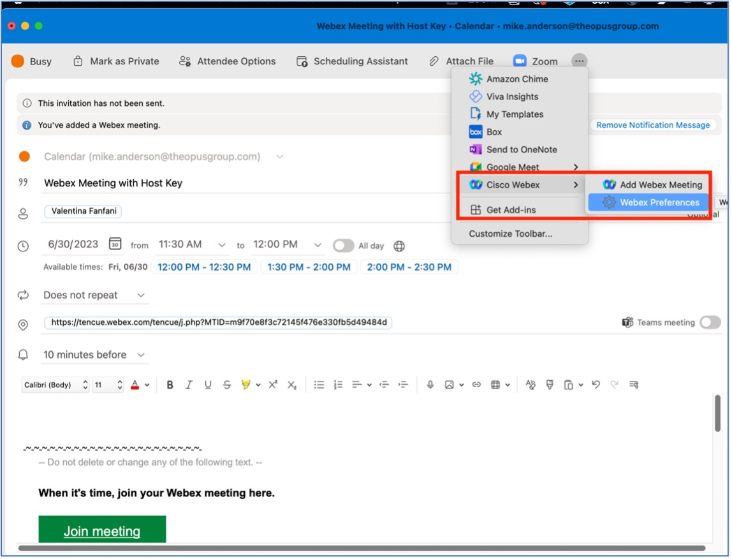Choose Send to OneNote
Screen dimensions: 732x559
[x=520, y=150]
